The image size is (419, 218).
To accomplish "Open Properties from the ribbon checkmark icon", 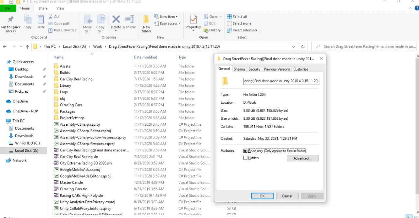I will tap(193, 20).
